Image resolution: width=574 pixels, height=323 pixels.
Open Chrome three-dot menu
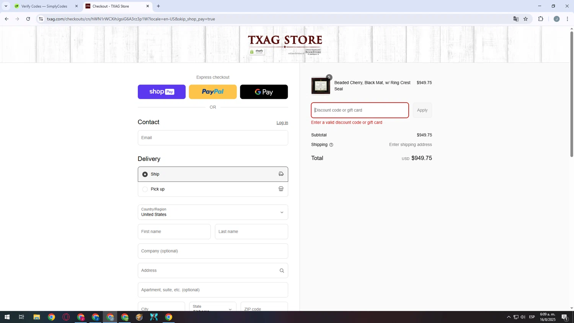pos(567,19)
